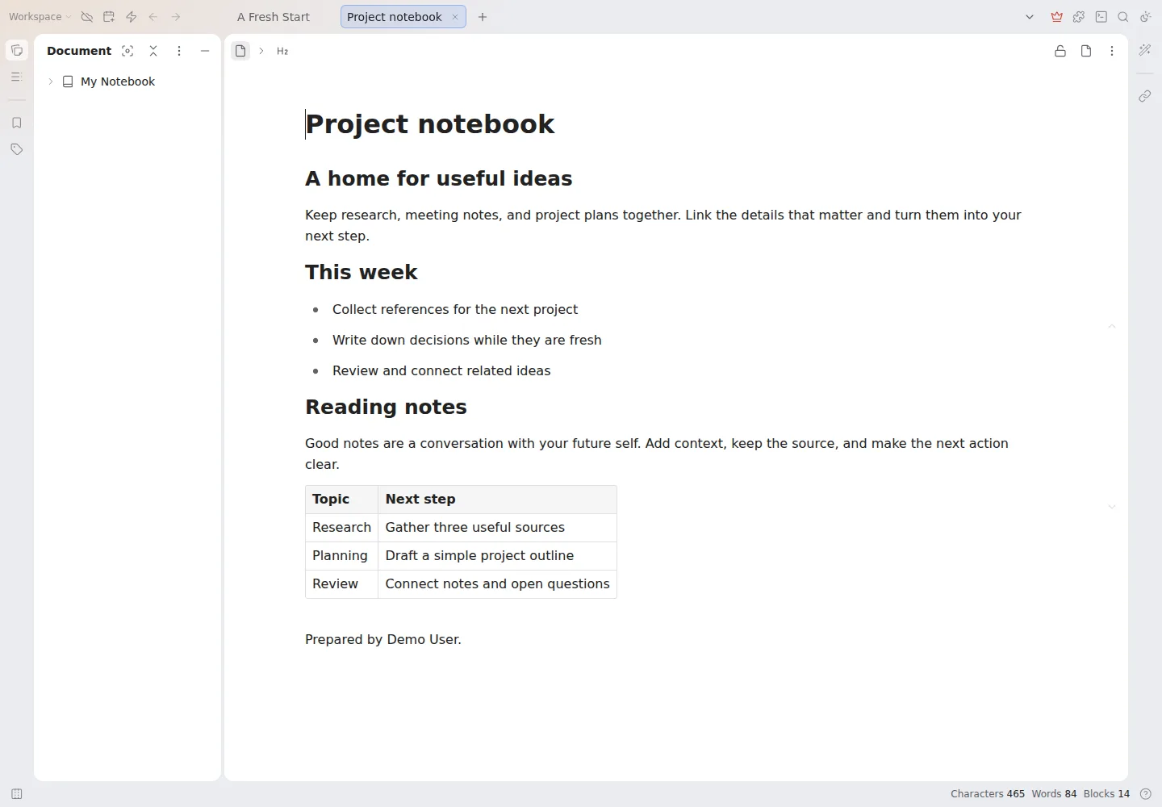
Task: Toggle dock visibility icon in status bar
Action: [17, 794]
